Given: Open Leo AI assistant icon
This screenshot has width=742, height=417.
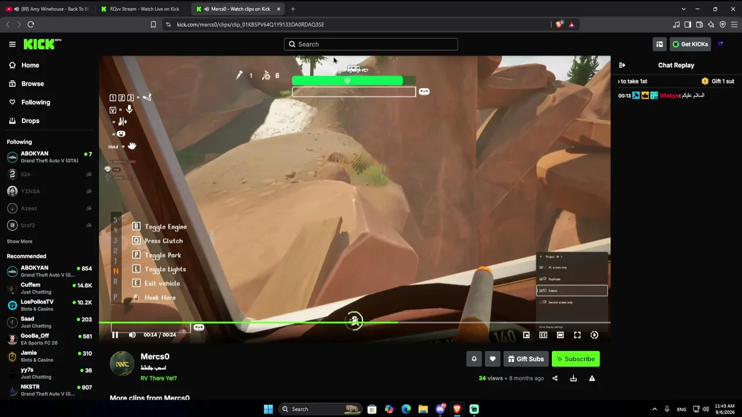Looking at the screenshot, I should tap(711, 24).
